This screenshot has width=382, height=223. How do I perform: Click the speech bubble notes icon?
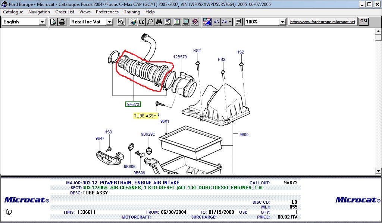238,22
